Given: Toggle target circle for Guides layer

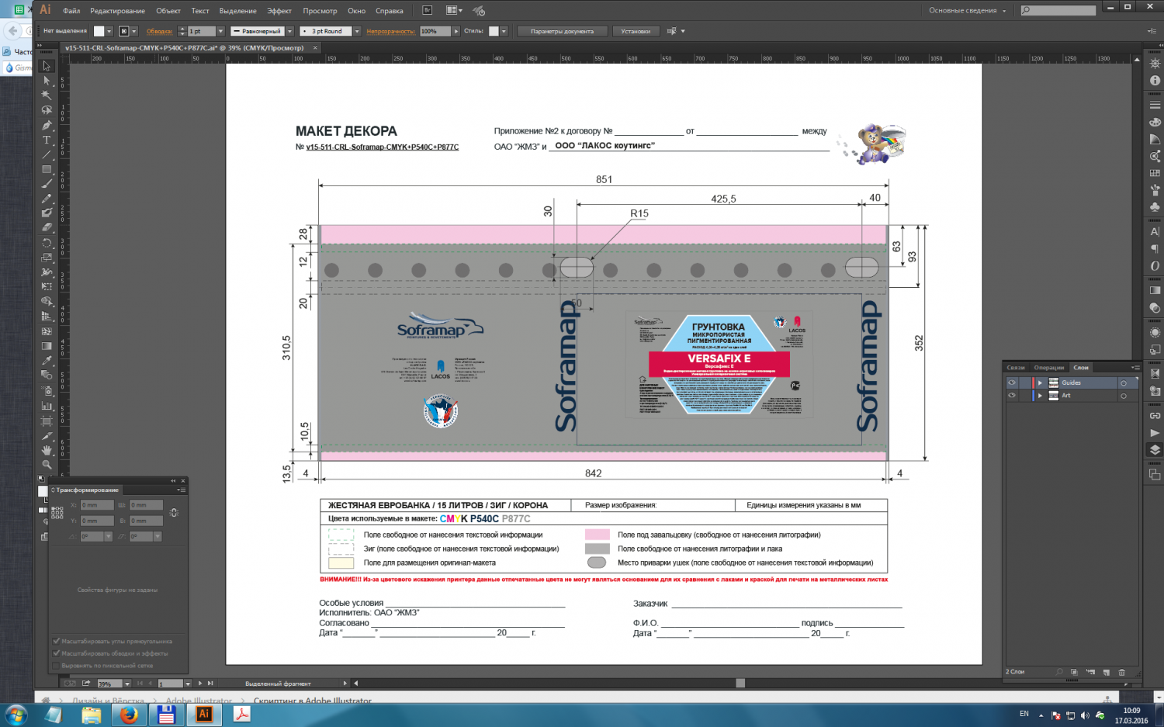Looking at the screenshot, I should [1123, 383].
